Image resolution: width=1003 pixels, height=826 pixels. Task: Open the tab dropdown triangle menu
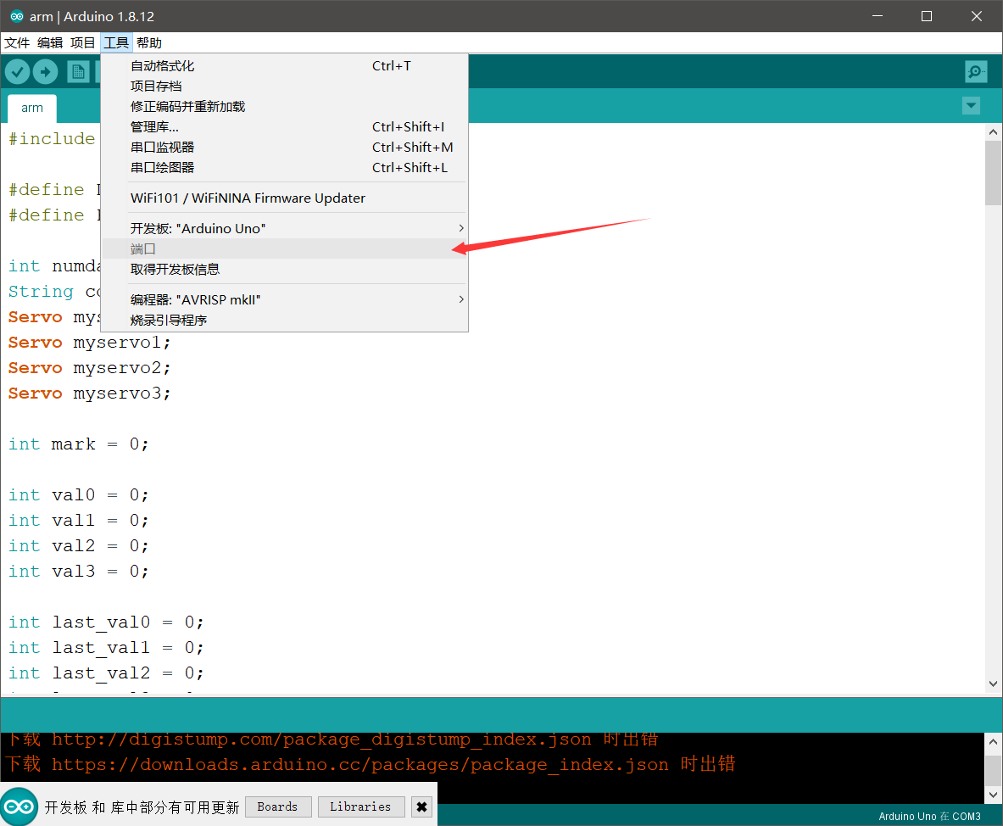click(971, 105)
